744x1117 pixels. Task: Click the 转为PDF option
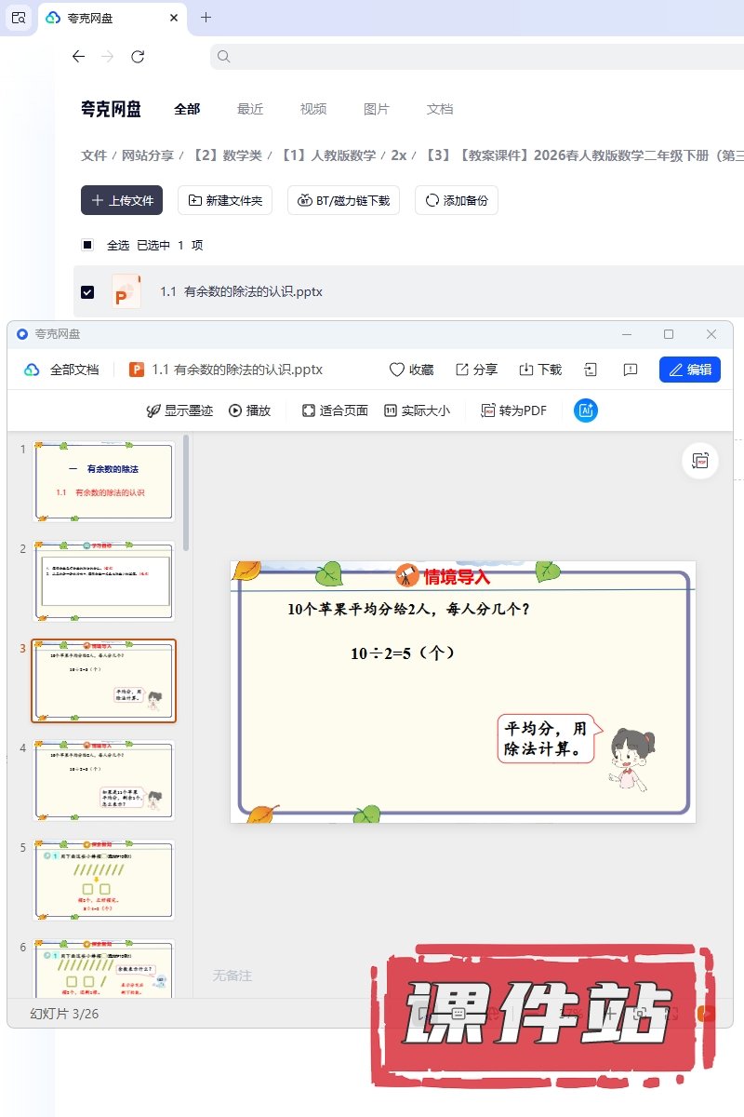(513, 410)
